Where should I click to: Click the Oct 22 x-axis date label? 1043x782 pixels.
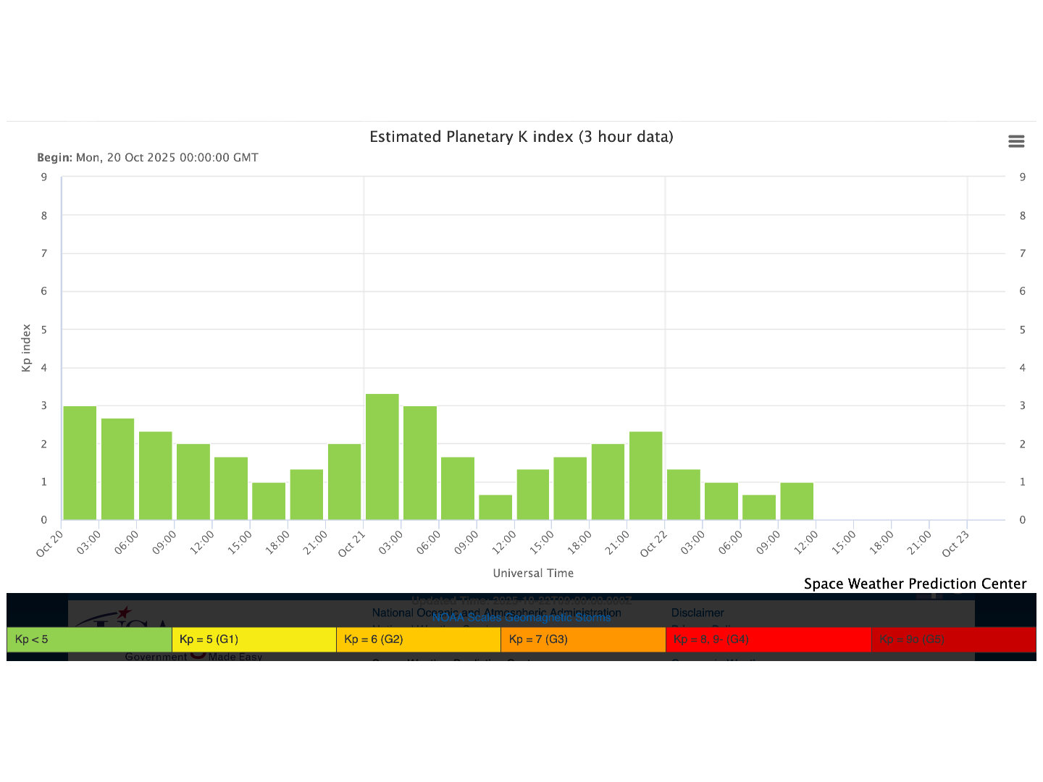653,544
